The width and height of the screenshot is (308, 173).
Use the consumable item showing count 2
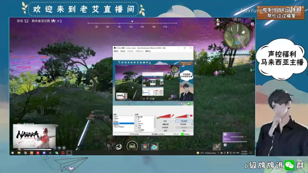145,146
